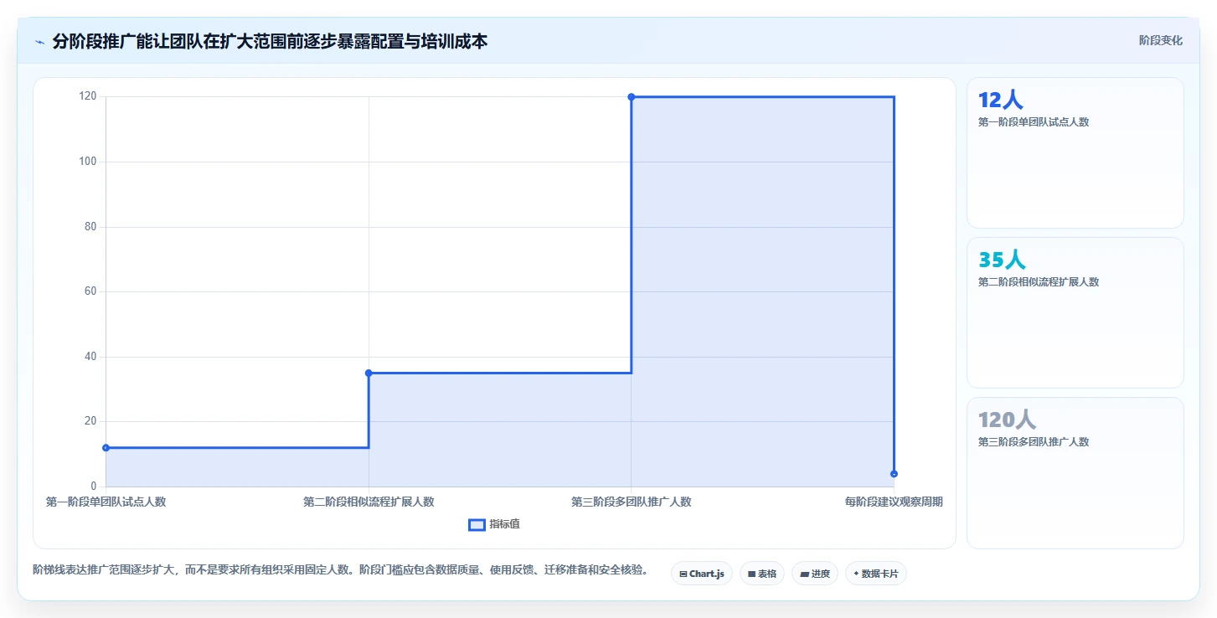The height and width of the screenshot is (618, 1217).
Task: Click 第三阶段多团队推广人数 card caption
Action: click(1034, 442)
